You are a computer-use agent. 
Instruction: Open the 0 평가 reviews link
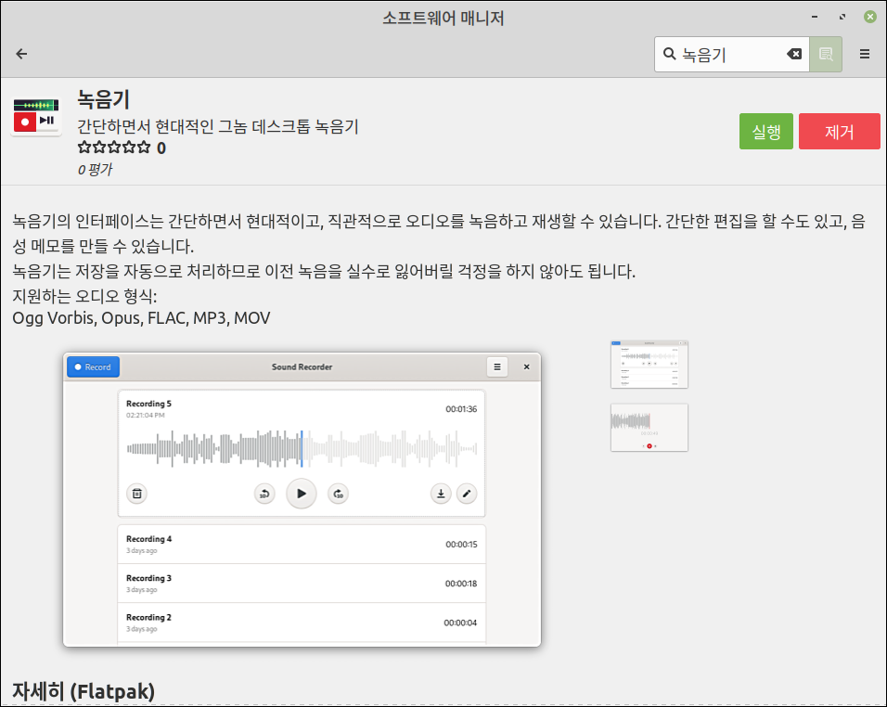[93, 167]
